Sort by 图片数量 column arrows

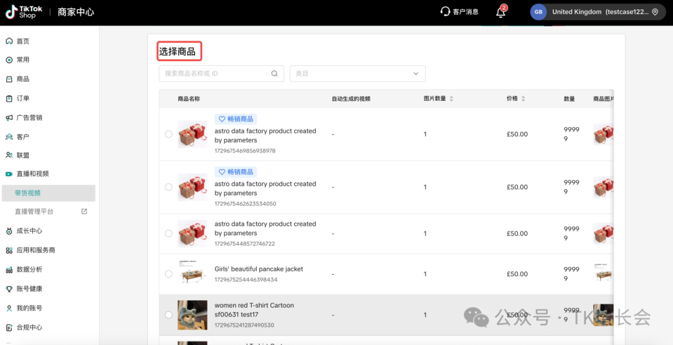451,99
